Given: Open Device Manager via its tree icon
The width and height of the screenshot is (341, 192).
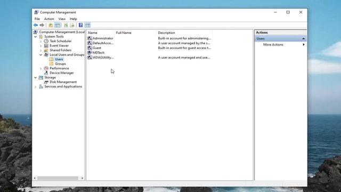Looking at the screenshot, I should pyautogui.click(x=46, y=73).
